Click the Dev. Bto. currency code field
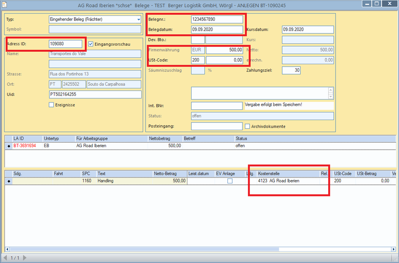 pos(198,40)
